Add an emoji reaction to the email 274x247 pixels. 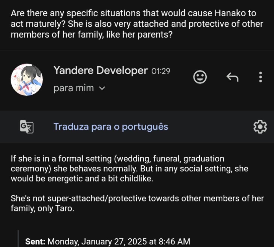pyautogui.click(x=200, y=77)
